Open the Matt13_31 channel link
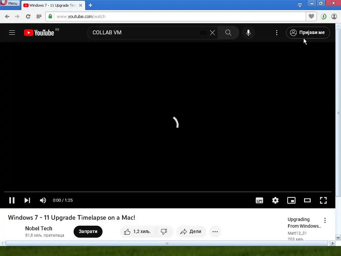This screenshot has width=341, height=256. pyautogui.click(x=297, y=233)
